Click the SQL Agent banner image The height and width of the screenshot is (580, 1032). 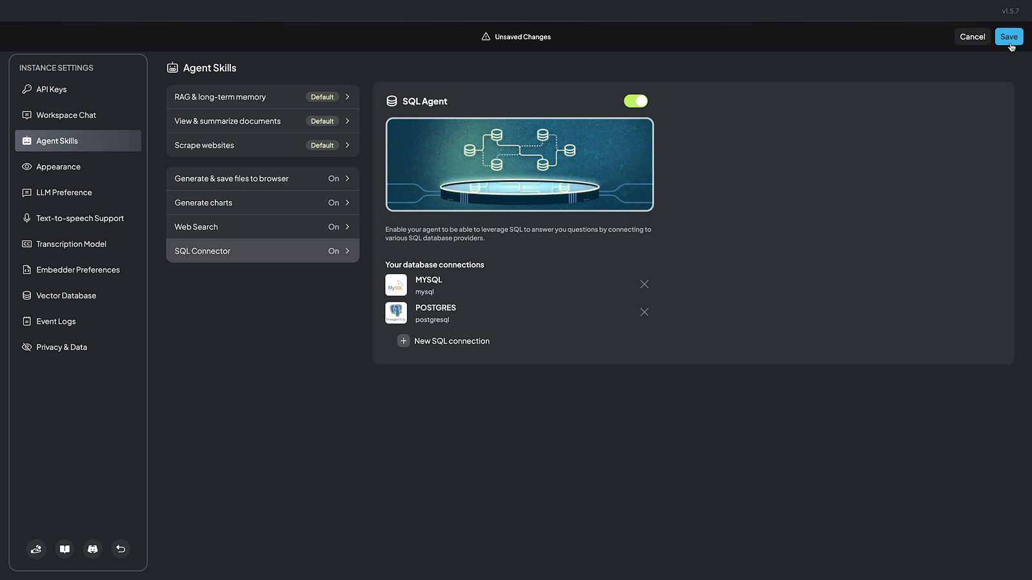click(x=519, y=164)
